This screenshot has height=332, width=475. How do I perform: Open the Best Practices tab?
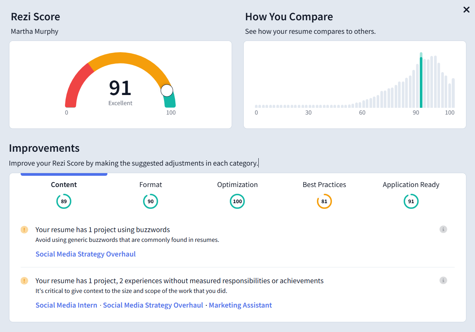tap(324, 185)
